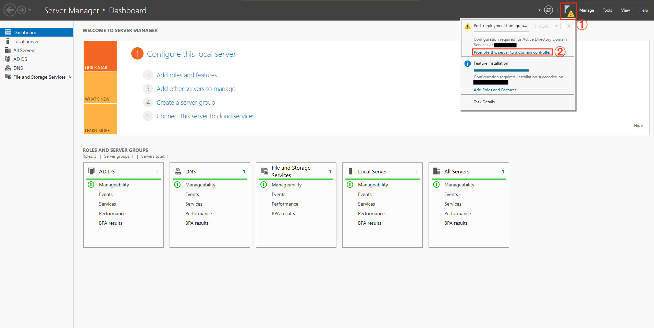Select Dashboard in the sidebar

[x=37, y=32]
